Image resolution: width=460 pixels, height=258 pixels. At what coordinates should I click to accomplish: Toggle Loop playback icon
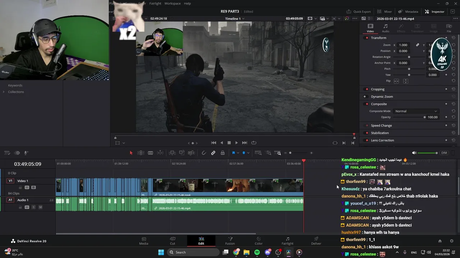click(x=254, y=143)
